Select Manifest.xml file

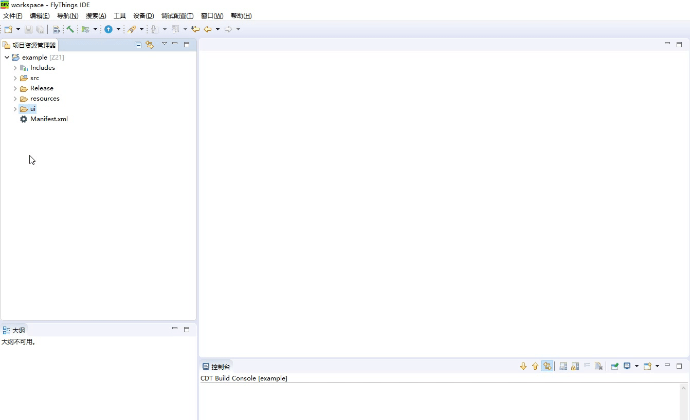[44, 119]
